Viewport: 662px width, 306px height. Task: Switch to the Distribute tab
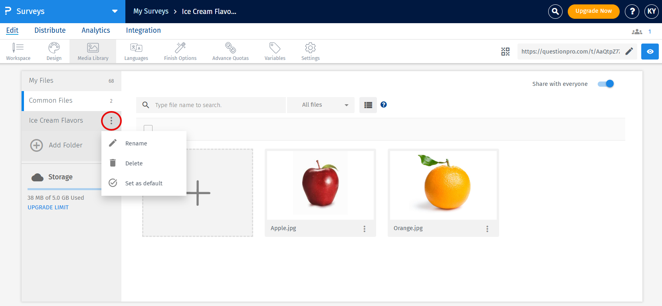click(50, 30)
